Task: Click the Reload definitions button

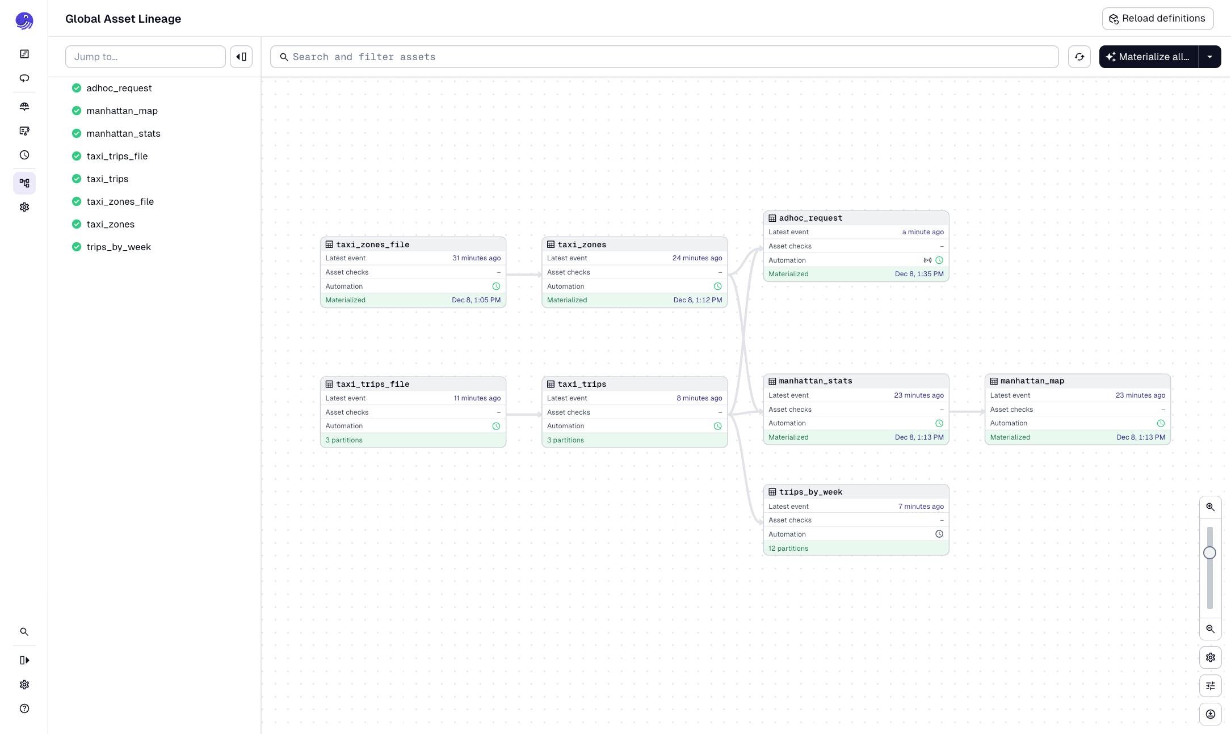Action: (1158, 18)
